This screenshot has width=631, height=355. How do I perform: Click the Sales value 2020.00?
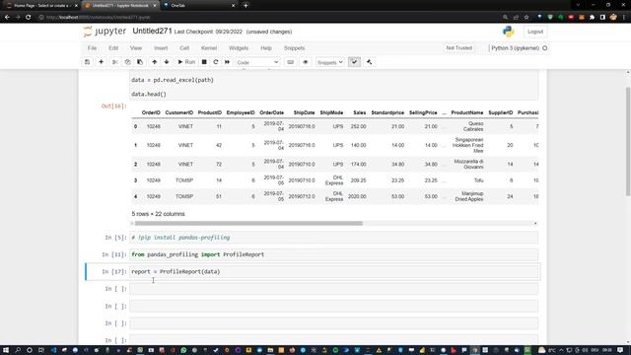(x=357, y=196)
